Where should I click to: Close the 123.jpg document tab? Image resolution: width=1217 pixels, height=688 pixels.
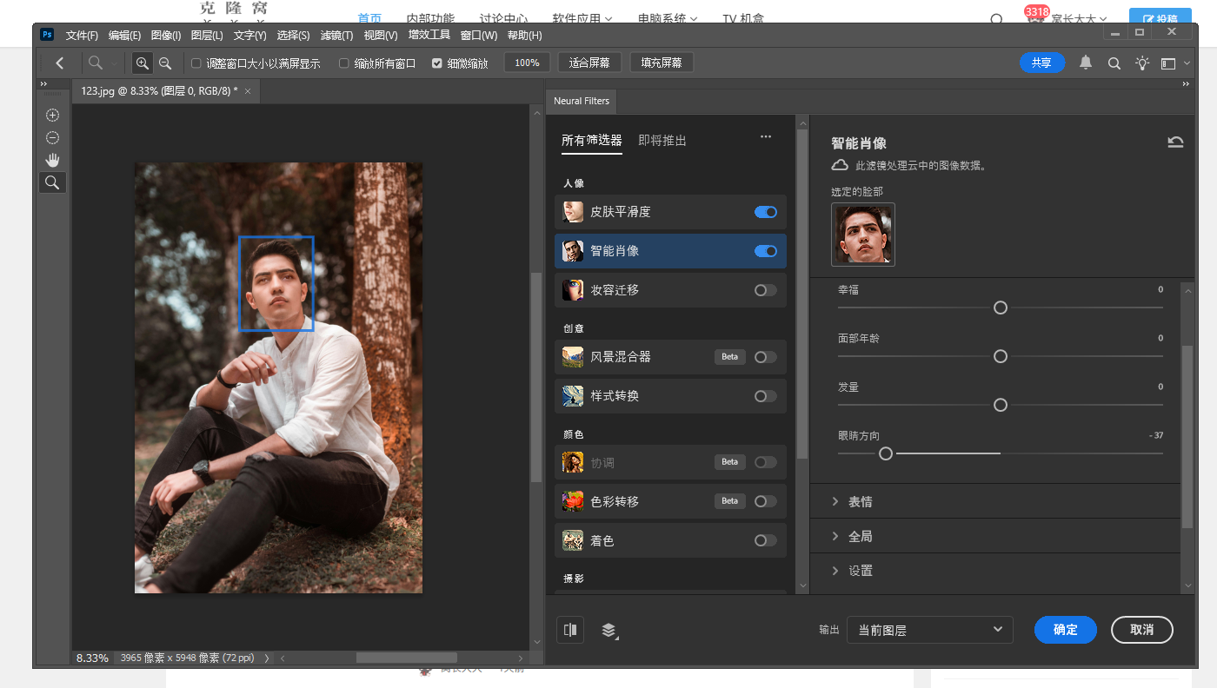[248, 91]
